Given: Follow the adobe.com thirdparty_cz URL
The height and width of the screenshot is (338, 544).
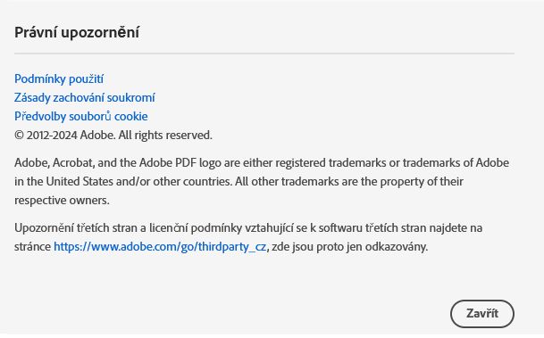Looking at the screenshot, I should click(160, 246).
